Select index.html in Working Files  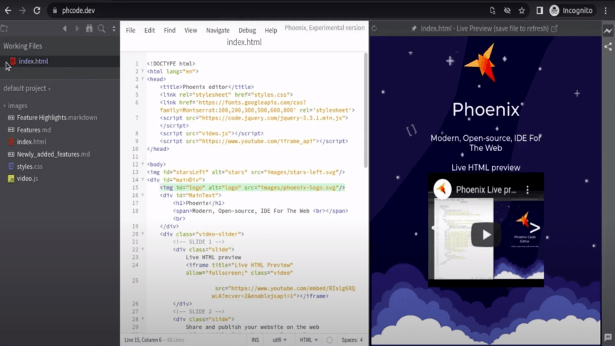point(33,61)
